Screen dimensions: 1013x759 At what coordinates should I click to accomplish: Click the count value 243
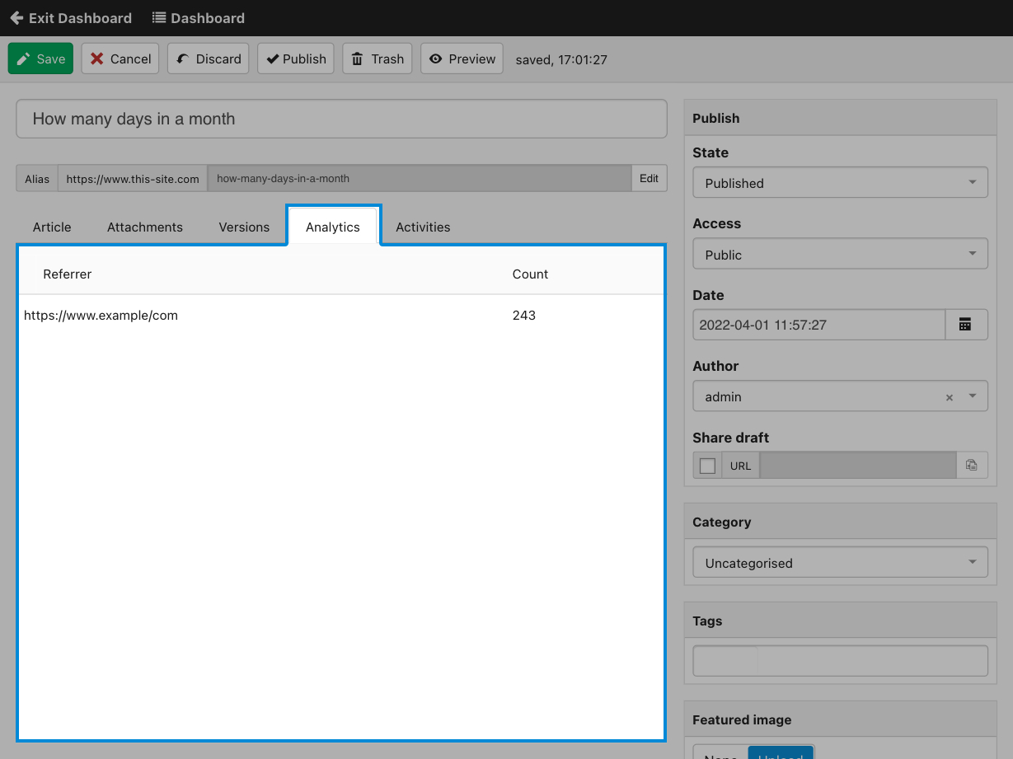coord(524,316)
